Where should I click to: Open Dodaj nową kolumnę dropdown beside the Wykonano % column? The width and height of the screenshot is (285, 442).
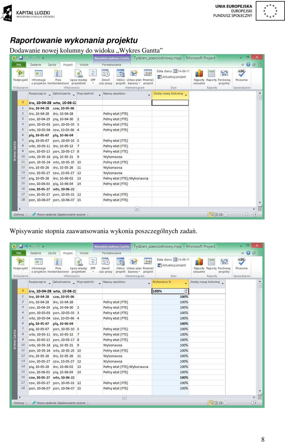tap(223, 284)
